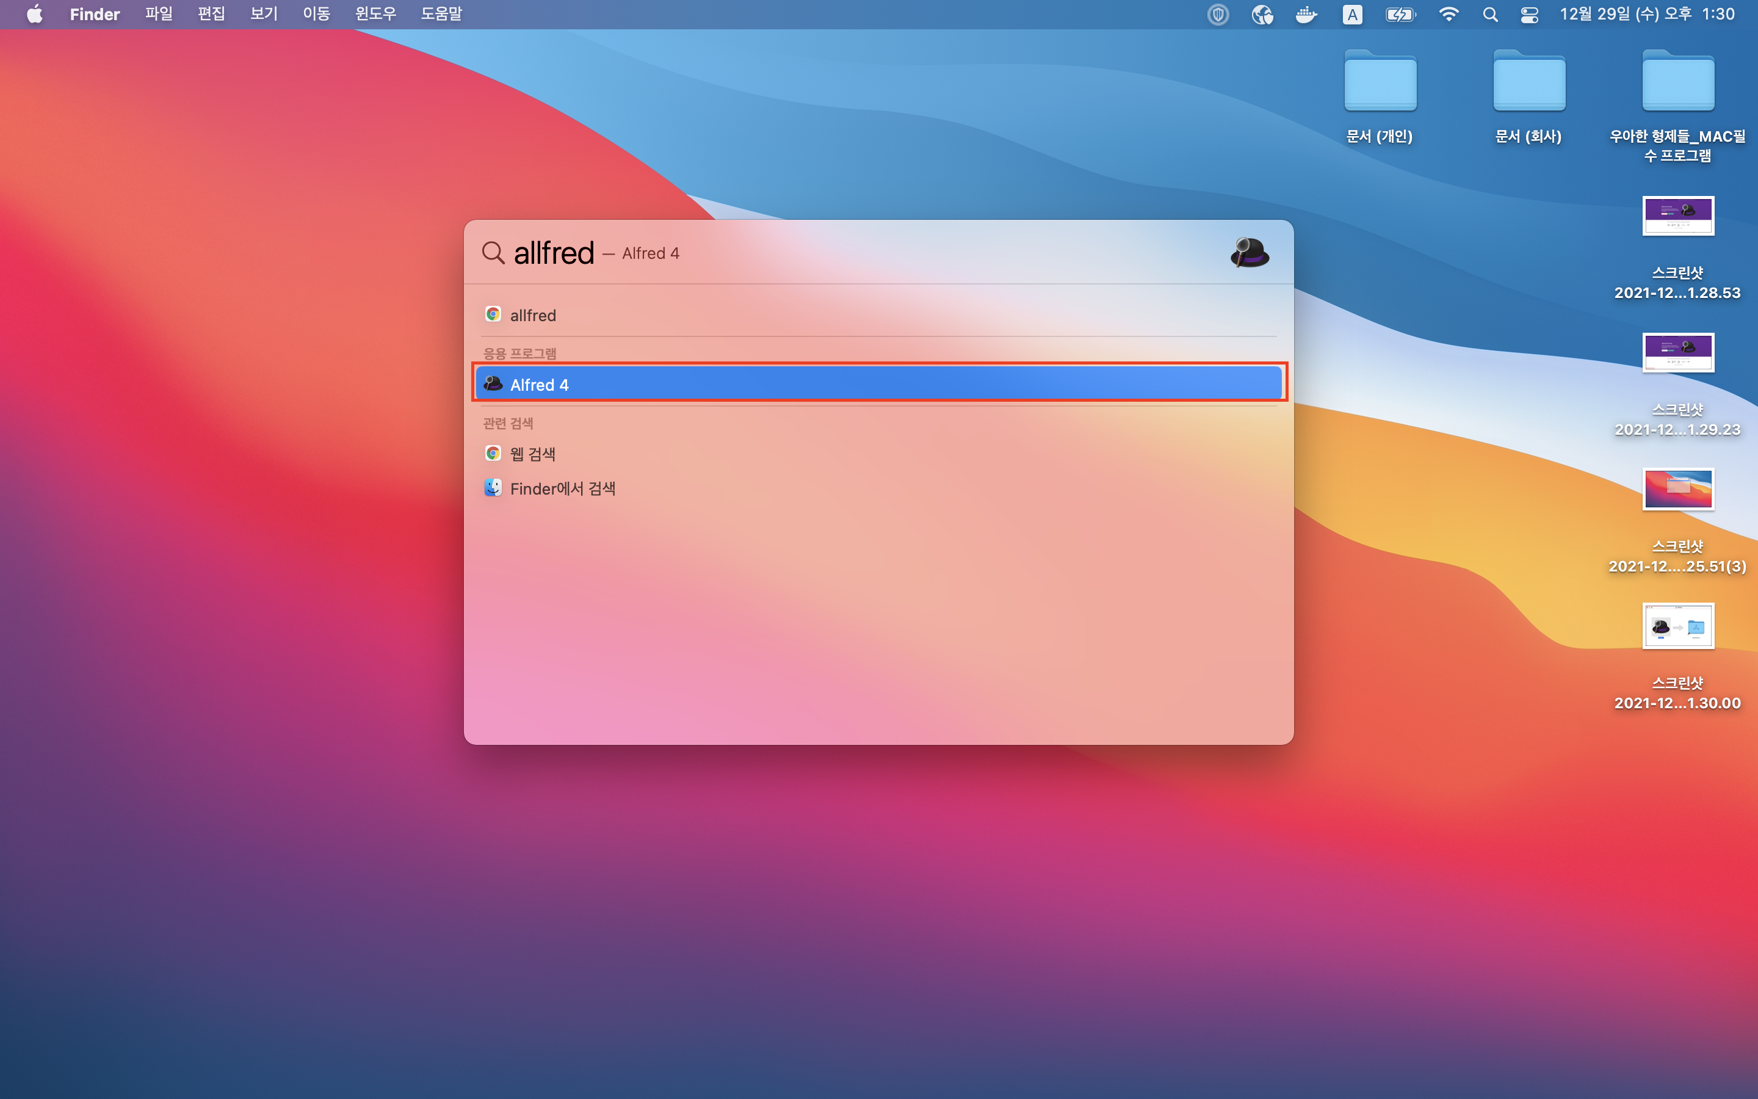
Task: Click the Alfred hat icon in search bar
Action: tap(1249, 252)
